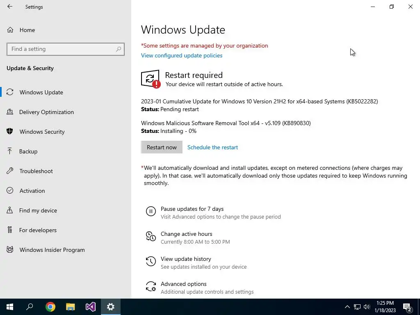Click the network icon in the system tray
420x315 pixels.
pos(357,307)
